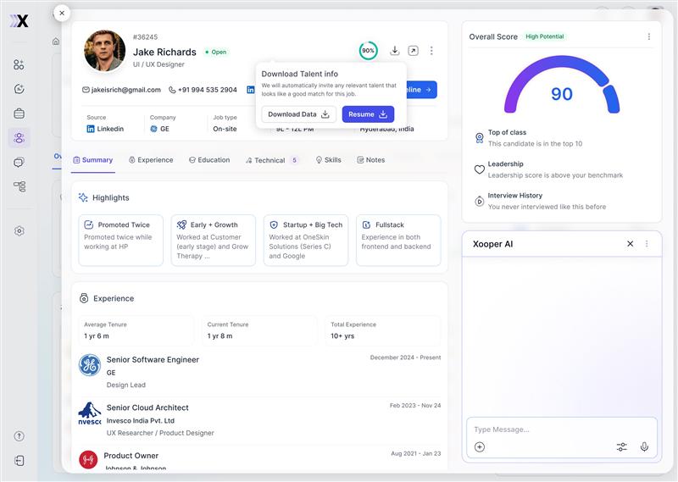Viewport: 678px width, 482px height.
Task: Click Senior Software Engineer job title
Action: click(x=153, y=360)
